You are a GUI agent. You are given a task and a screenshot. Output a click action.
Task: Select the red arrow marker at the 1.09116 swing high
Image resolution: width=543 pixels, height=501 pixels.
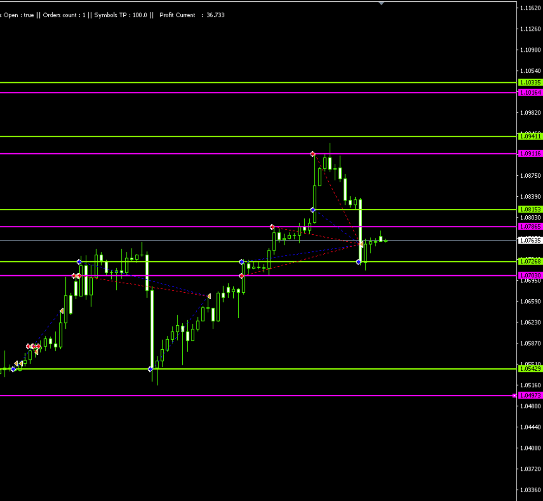click(x=313, y=154)
